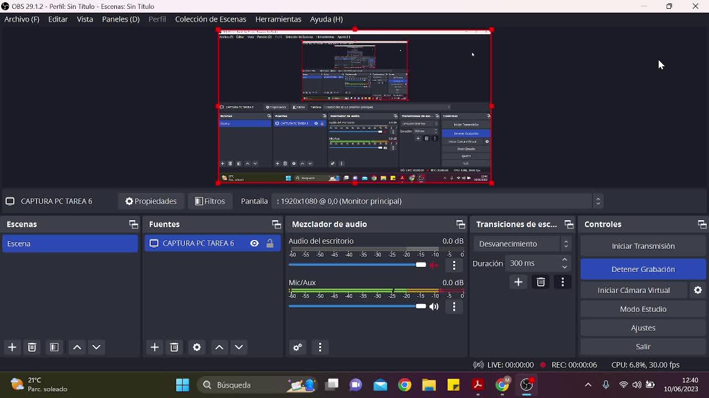Screen dimensions: 709x398
Task: Open Mic/Aux options three-dot menu
Action: point(454,306)
